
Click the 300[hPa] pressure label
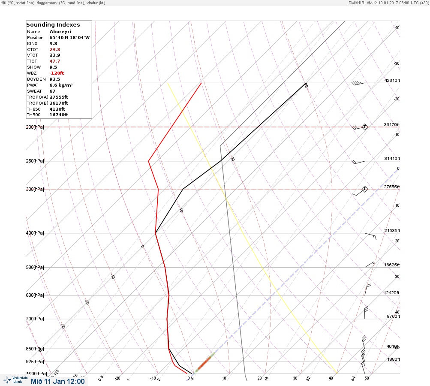tap(35, 189)
